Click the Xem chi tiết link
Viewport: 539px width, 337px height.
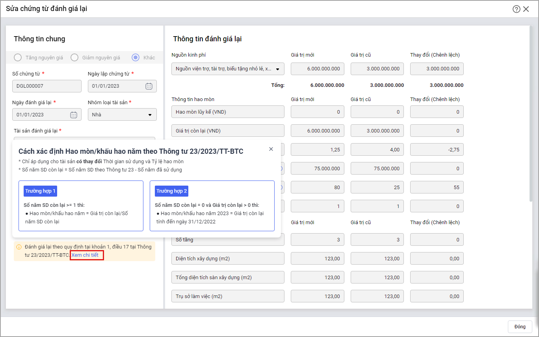tap(87, 255)
